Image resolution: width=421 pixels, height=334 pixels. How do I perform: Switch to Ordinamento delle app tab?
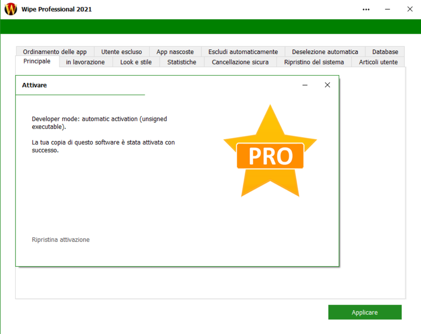pos(55,51)
